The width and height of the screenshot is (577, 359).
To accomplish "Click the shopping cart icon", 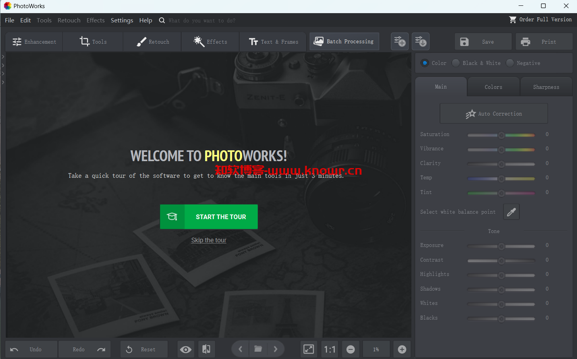I will [513, 20].
